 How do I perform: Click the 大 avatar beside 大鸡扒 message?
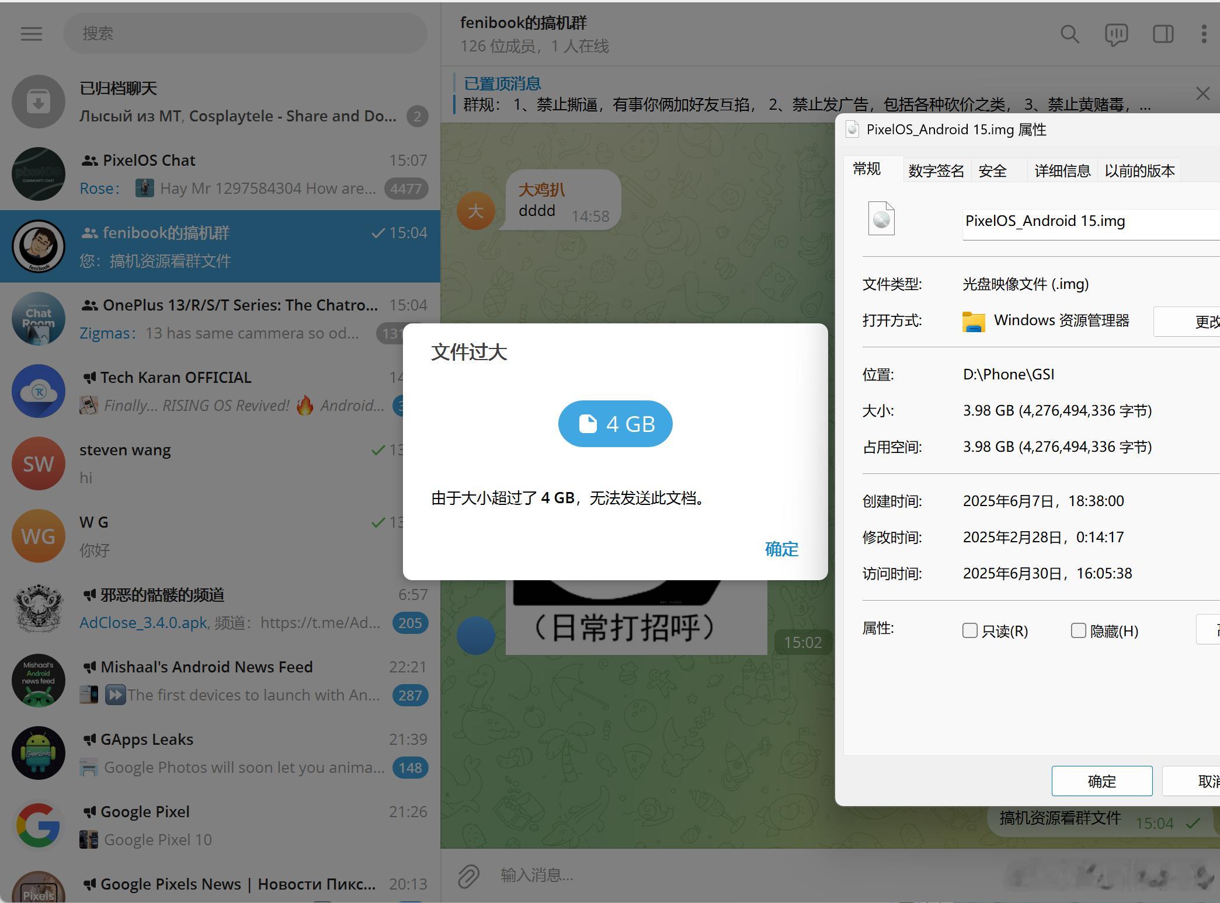click(x=476, y=211)
